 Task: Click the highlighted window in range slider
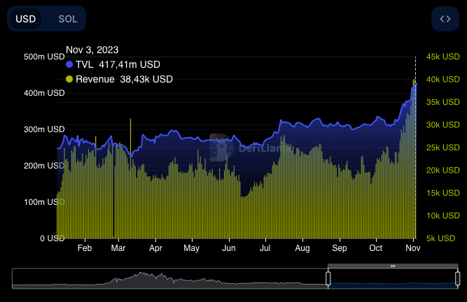pos(392,279)
